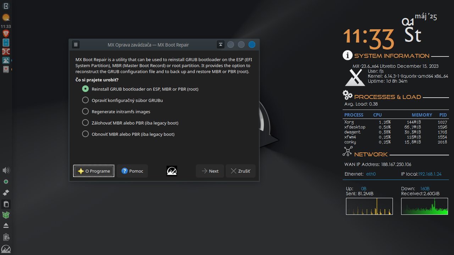
Task: Open the network arrows tray icon
Action: pyautogui.click(x=6, y=193)
